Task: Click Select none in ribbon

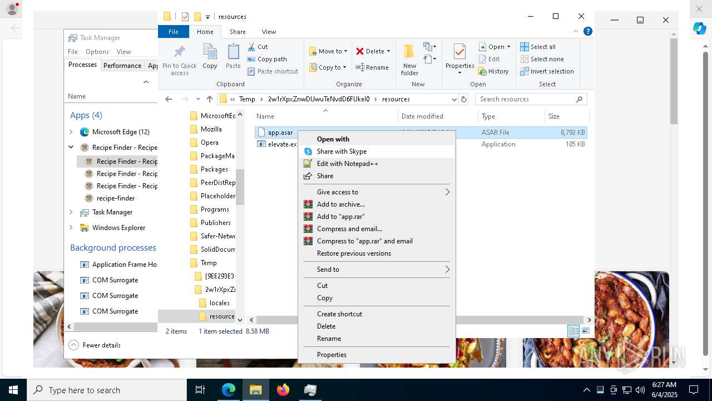Action: 542,59
